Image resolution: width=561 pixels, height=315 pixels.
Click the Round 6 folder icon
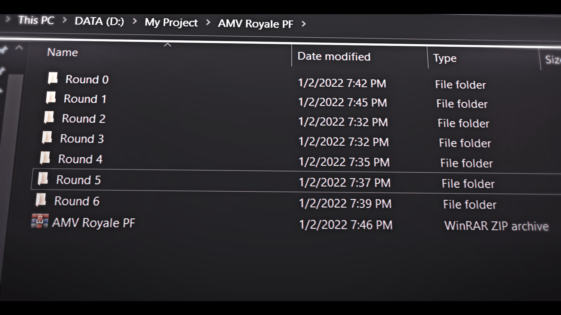[x=41, y=200]
